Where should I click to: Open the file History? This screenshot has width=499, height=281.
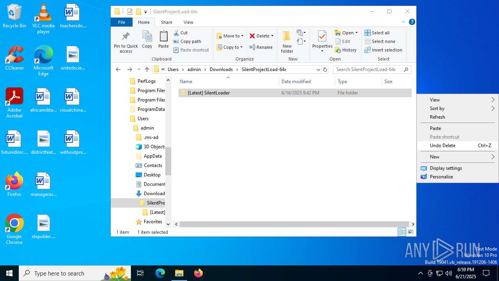346,50
